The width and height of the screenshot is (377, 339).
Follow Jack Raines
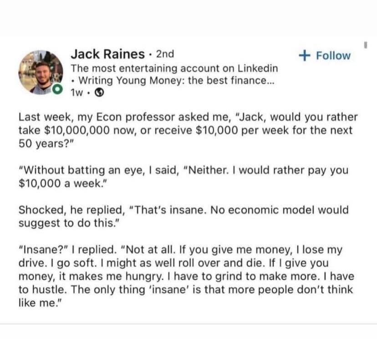(x=325, y=56)
